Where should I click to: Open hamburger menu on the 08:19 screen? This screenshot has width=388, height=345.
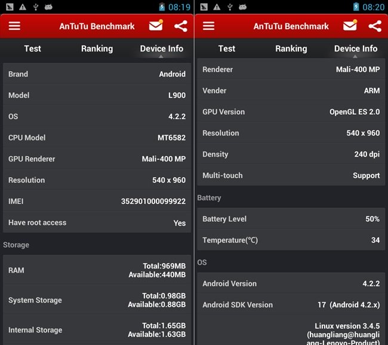[14, 26]
